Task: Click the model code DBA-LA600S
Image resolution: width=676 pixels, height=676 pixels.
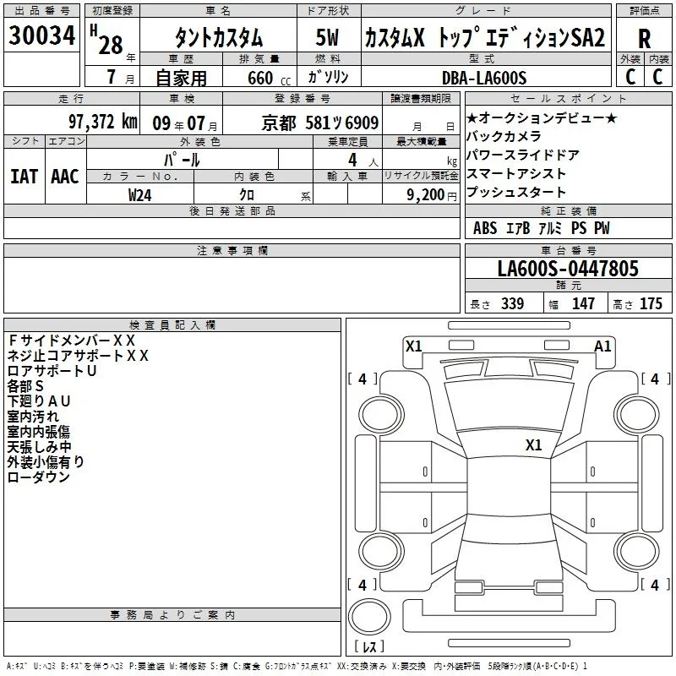Action: (x=484, y=78)
